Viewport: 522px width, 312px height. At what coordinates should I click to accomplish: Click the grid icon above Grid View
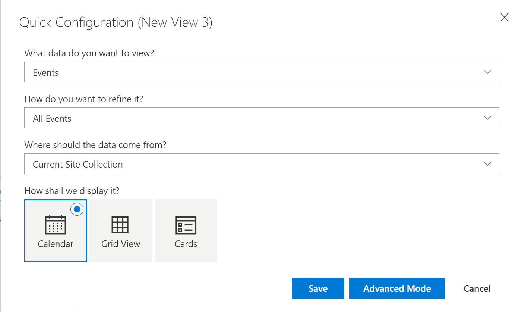(120, 225)
